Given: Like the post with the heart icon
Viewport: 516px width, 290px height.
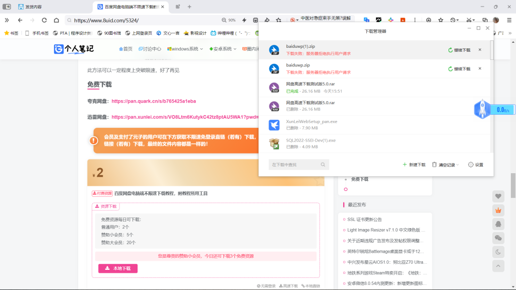Looking at the screenshot, I should [x=498, y=196].
